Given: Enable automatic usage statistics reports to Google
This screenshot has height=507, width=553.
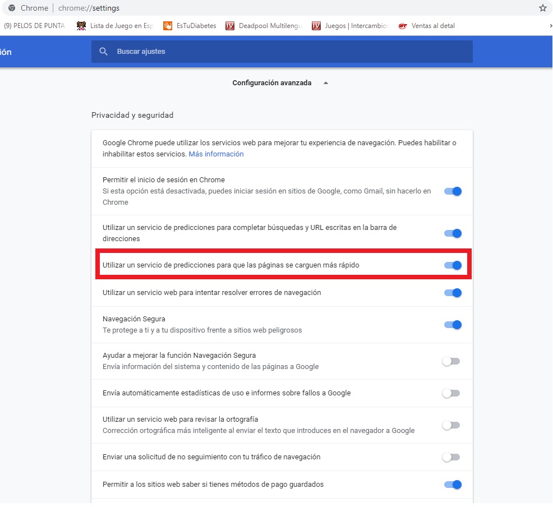Looking at the screenshot, I should click(x=451, y=393).
